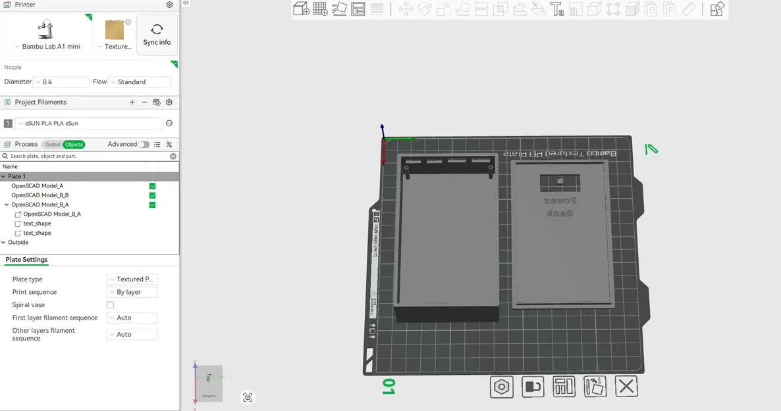Remove plate with the X icon
This screenshot has height=411, width=781.
(626, 387)
